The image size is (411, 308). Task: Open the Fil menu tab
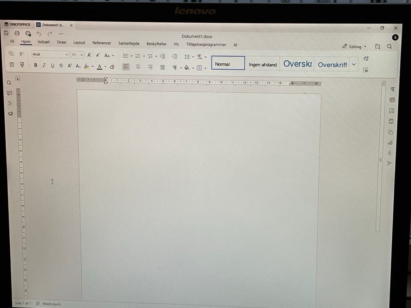point(12,41)
